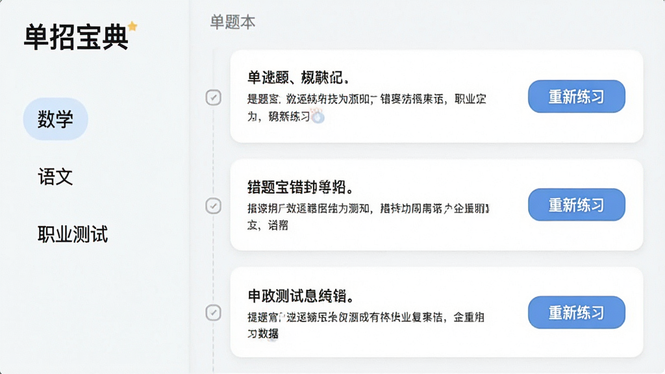The height and width of the screenshot is (374, 665).
Task: Click 重新练习 on the 申政测试 card
Action: pos(577,312)
